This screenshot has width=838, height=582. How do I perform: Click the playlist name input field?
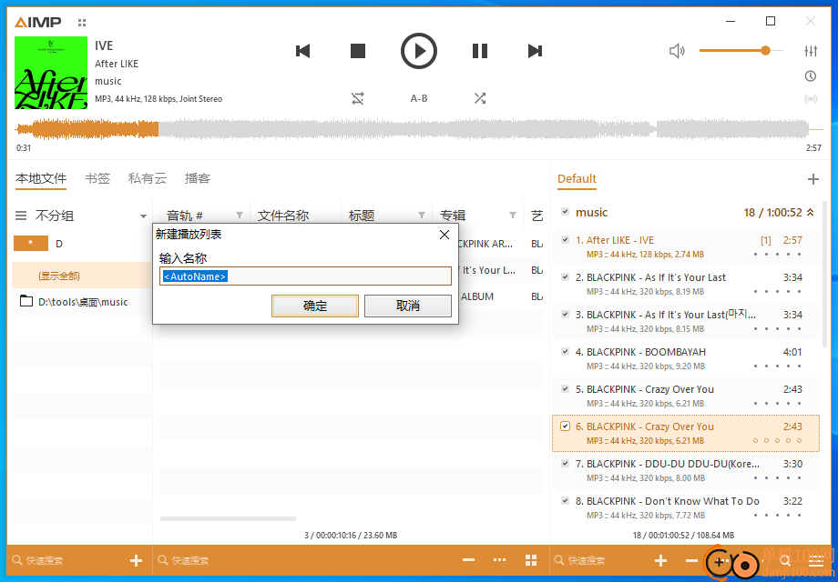pos(305,276)
